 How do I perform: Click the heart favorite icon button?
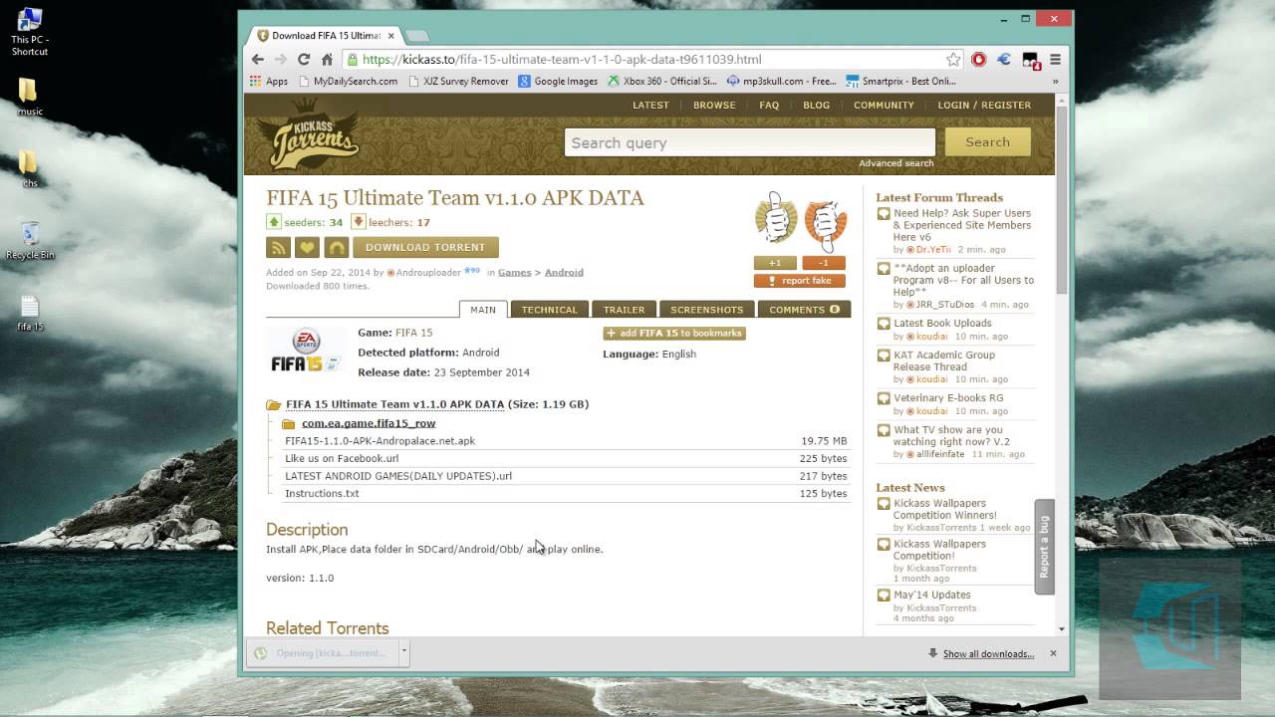coord(308,247)
